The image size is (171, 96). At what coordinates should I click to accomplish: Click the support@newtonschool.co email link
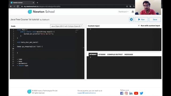coord(87,93)
